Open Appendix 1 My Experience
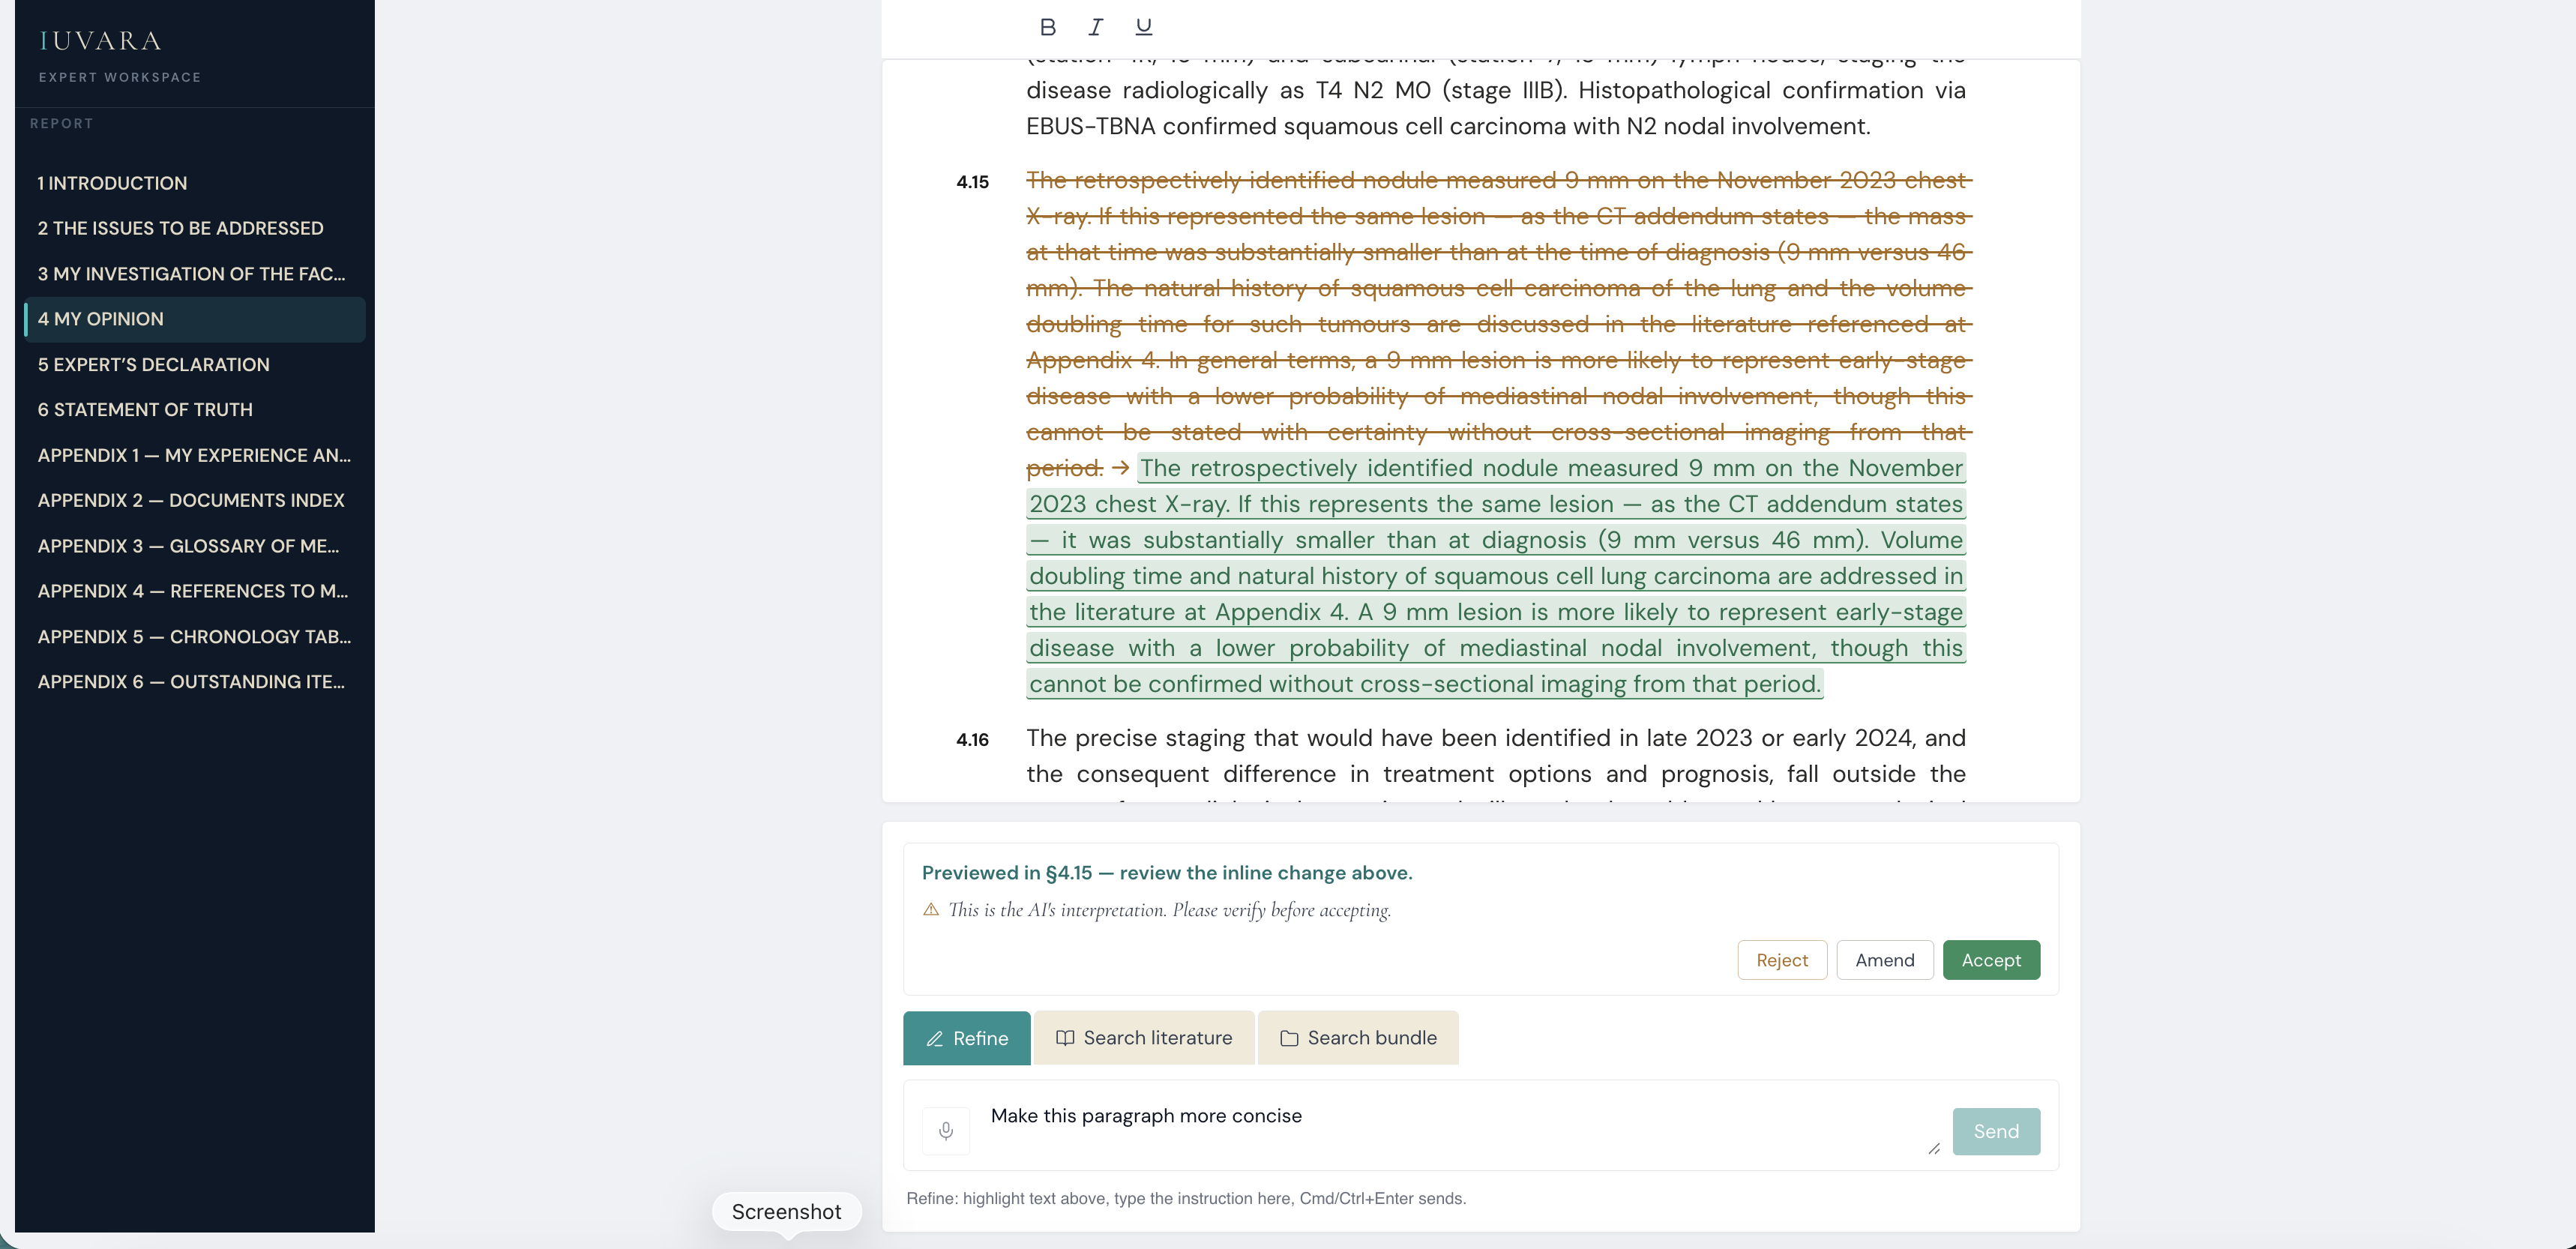This screenshot has height=1249, width=2576. coord(195,455)
